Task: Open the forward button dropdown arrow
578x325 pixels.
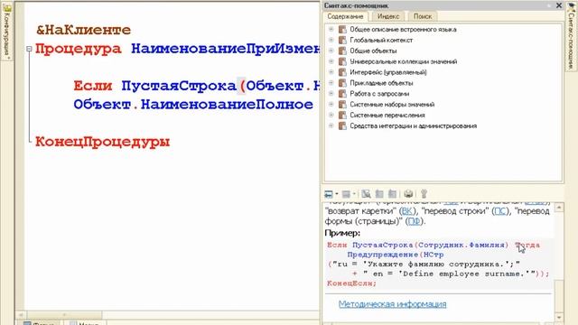Action: pos(354,194)
